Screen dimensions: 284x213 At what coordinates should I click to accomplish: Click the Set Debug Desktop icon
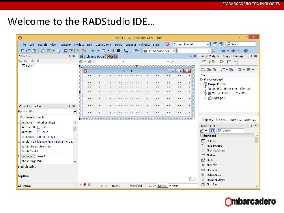221,44
